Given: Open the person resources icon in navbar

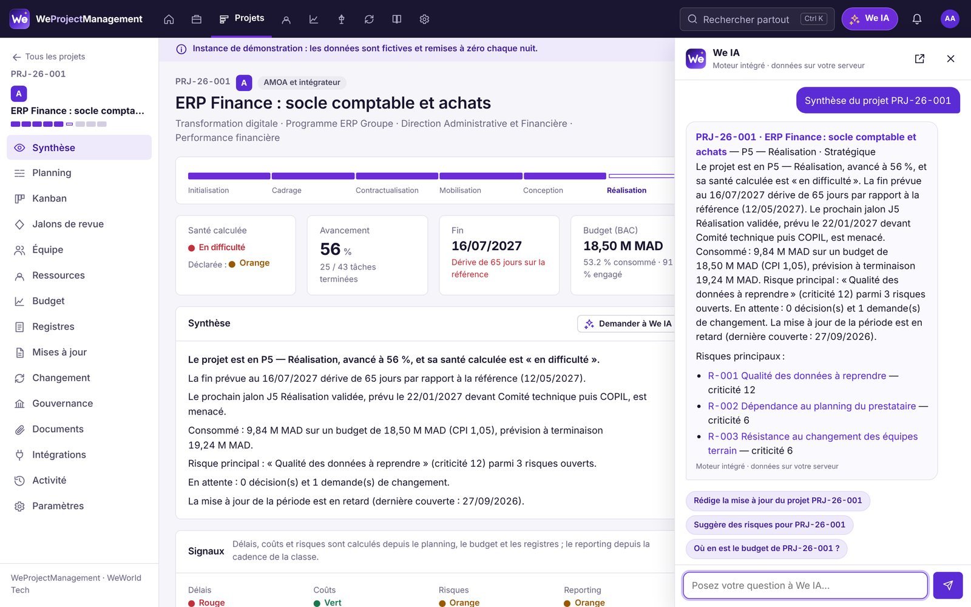Looking at the screenshot, I should tap(286, 19).
